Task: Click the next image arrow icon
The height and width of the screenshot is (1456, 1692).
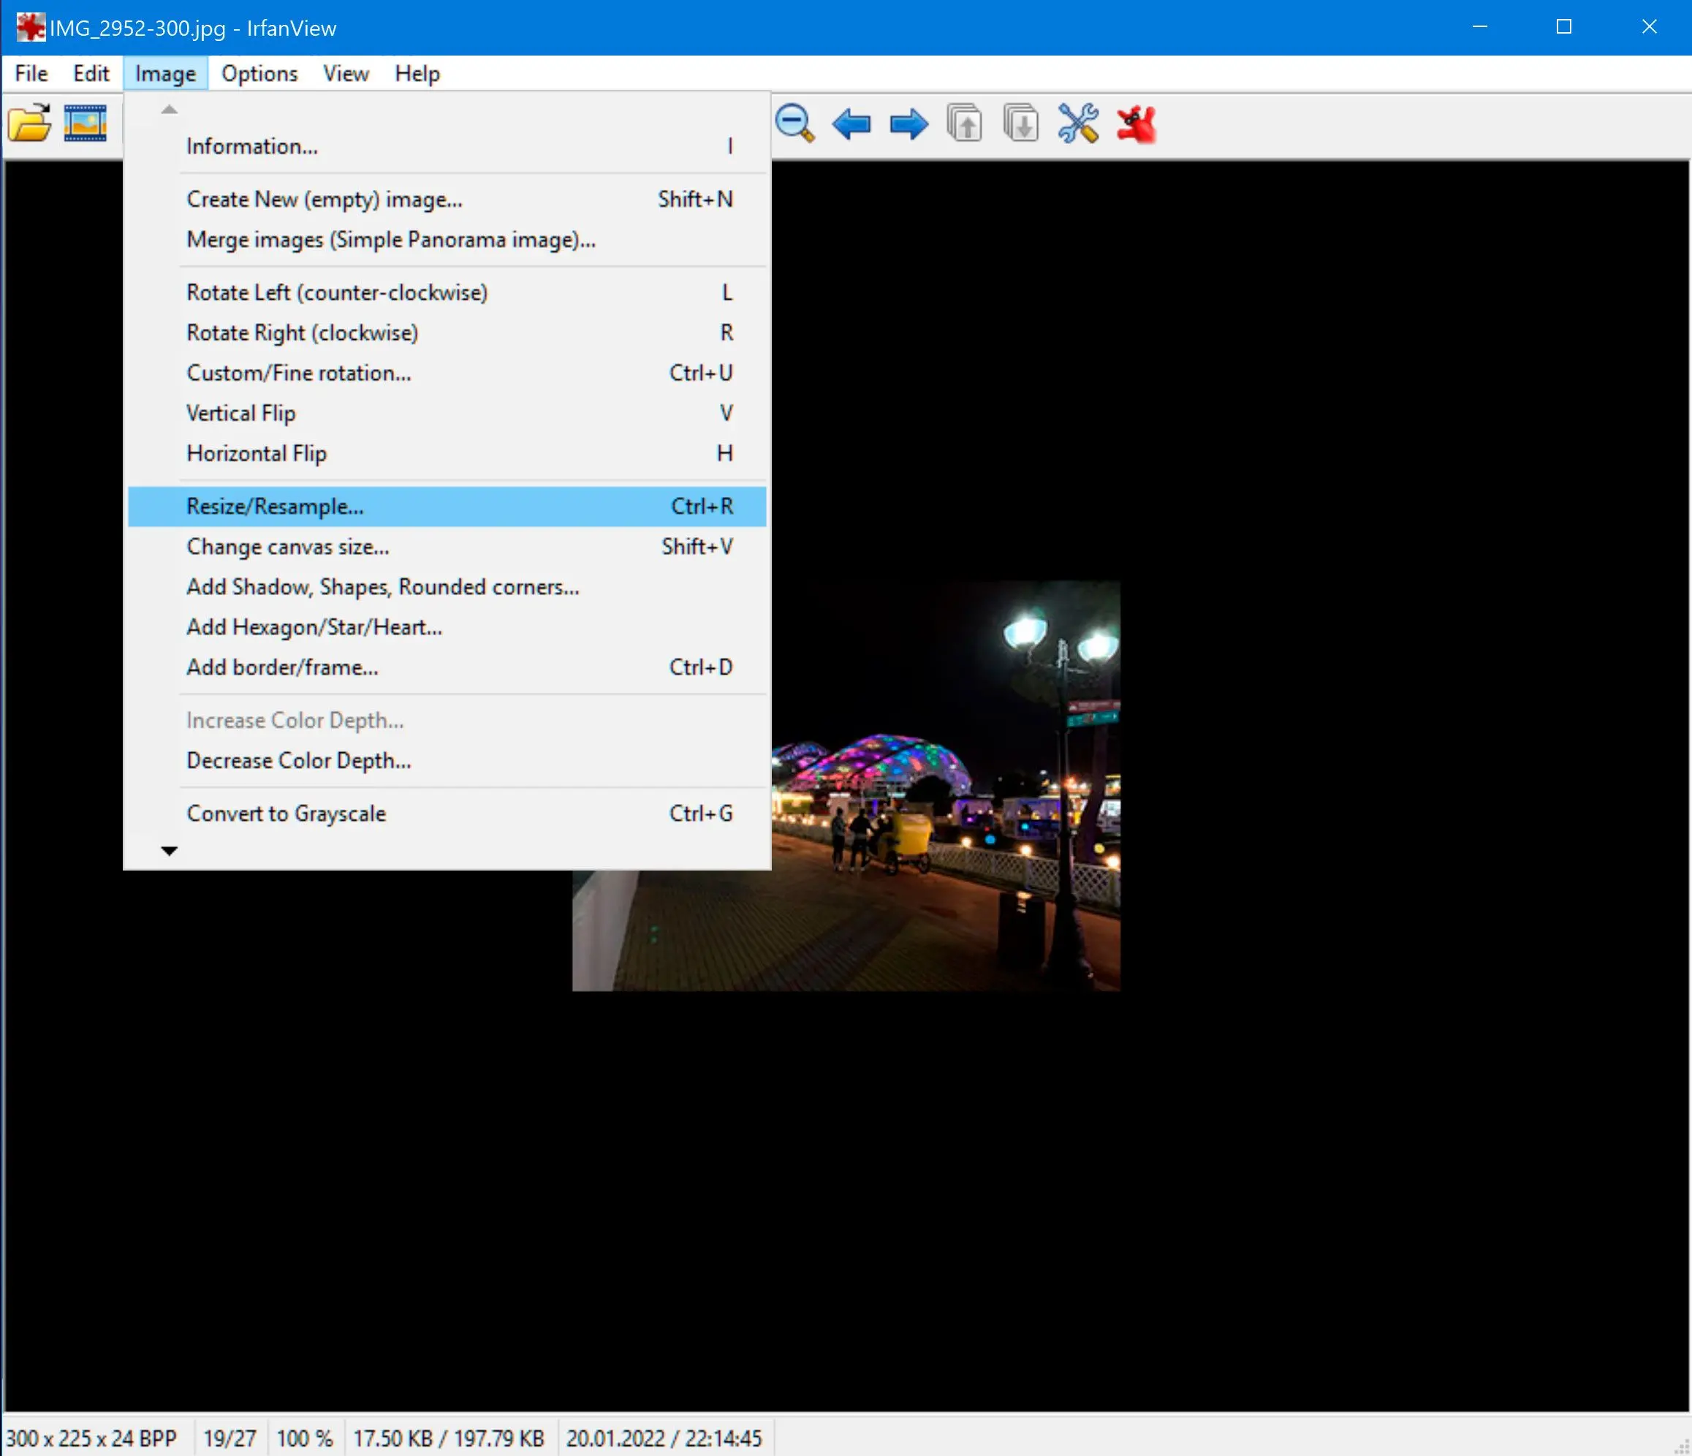Action: coord(906,124)
